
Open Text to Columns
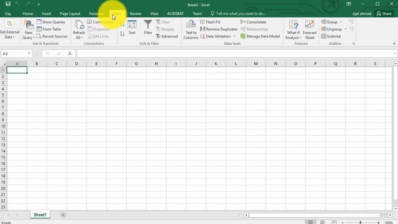191,30
